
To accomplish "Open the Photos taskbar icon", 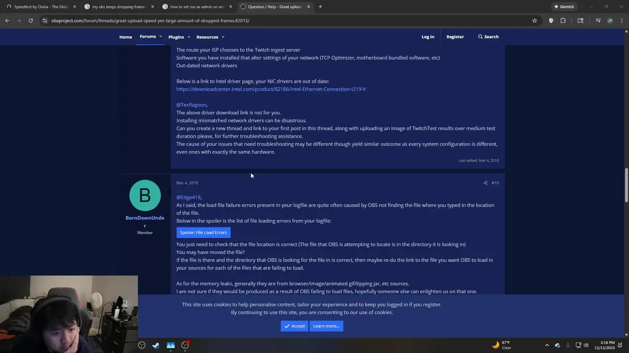I will [x=171, y=345].
